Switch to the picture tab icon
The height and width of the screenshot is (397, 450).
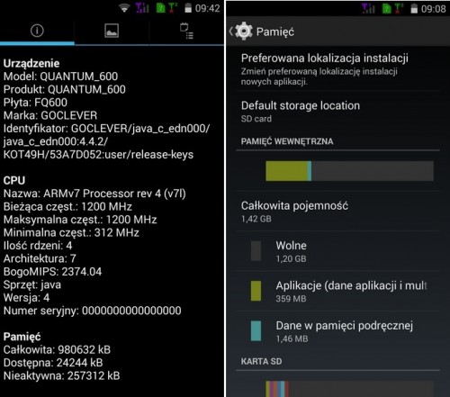(112, 31)
